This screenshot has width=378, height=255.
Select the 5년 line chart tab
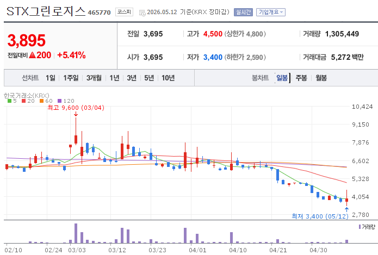coord(149,78)
